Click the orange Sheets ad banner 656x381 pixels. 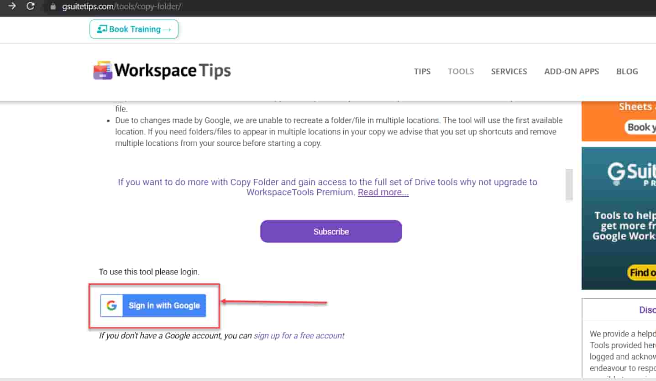[x=619, y=121]
